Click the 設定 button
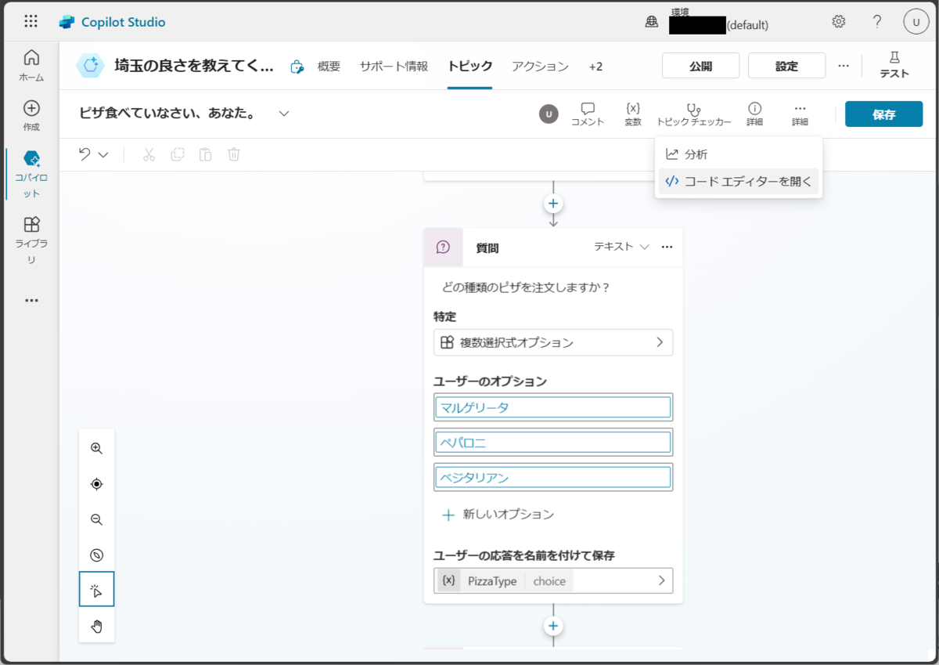Screen dimensions: 939x665 [786, 66]
